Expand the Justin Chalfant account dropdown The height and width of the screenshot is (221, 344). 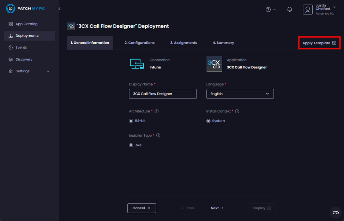point(334,7)
